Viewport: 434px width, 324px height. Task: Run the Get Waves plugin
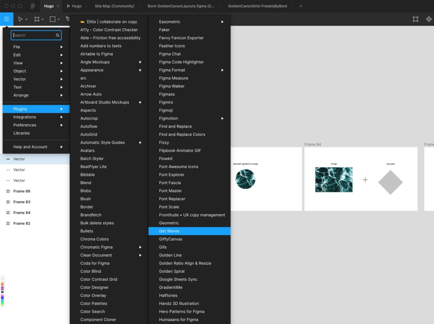coord(190,231)
